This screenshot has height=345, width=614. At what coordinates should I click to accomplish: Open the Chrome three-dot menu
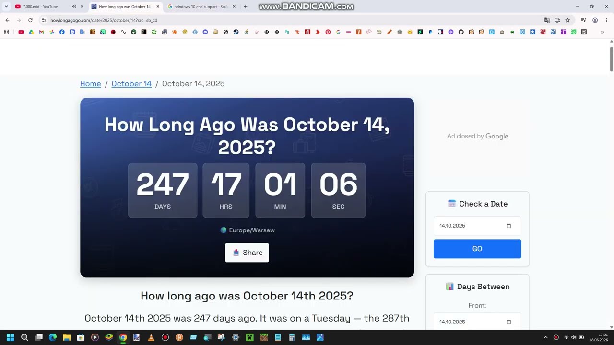(606, 20)
